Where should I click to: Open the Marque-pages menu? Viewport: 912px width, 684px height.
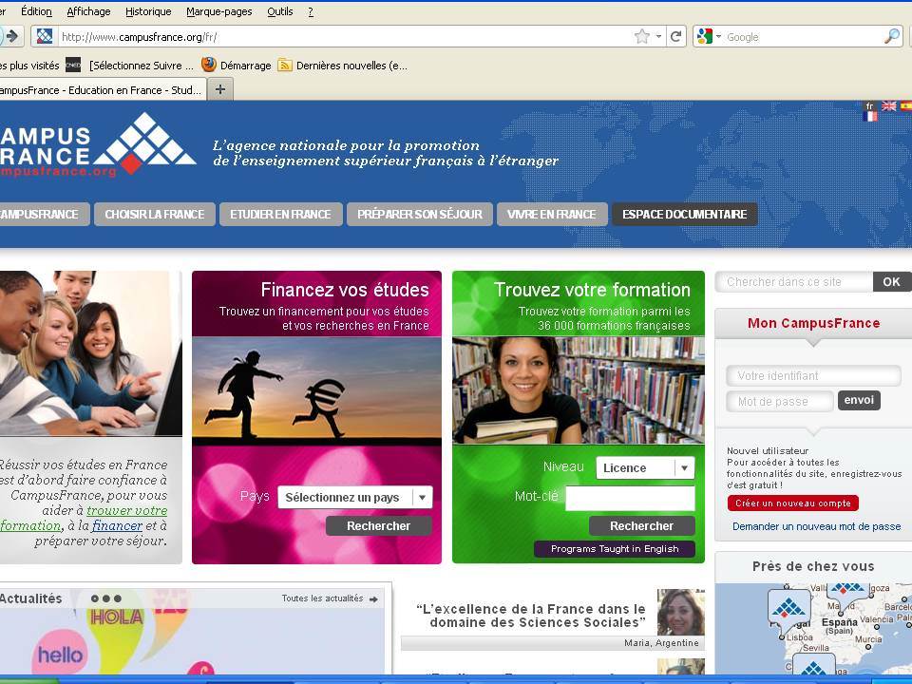(219, 11)
